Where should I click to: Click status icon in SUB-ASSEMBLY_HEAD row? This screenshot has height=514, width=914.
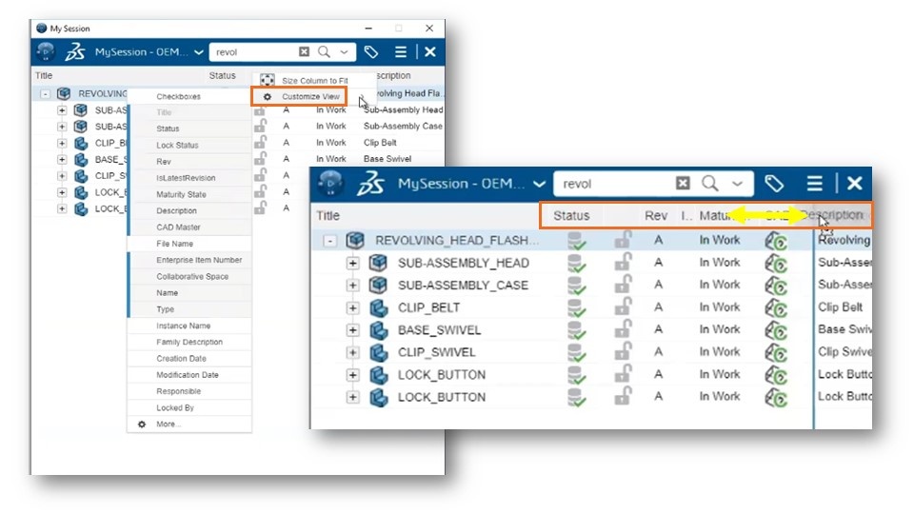point(577,263)
